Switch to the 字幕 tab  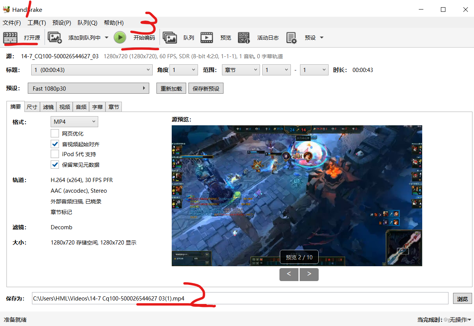click(97, 107)
